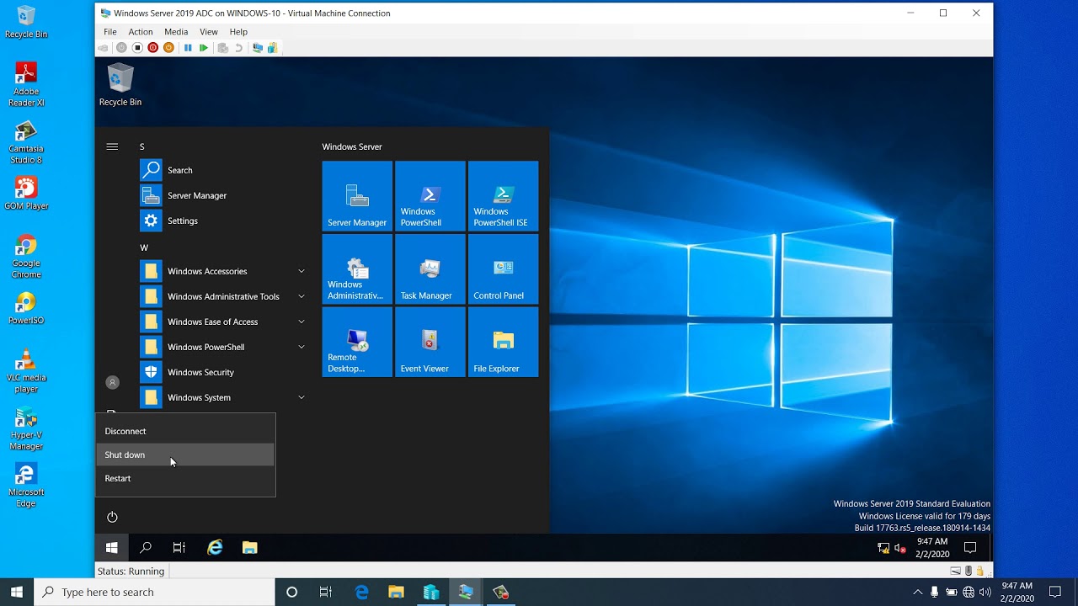Click the letter S app list header
This screenshot has height=606, width=1078.
(x=142, y=146)
